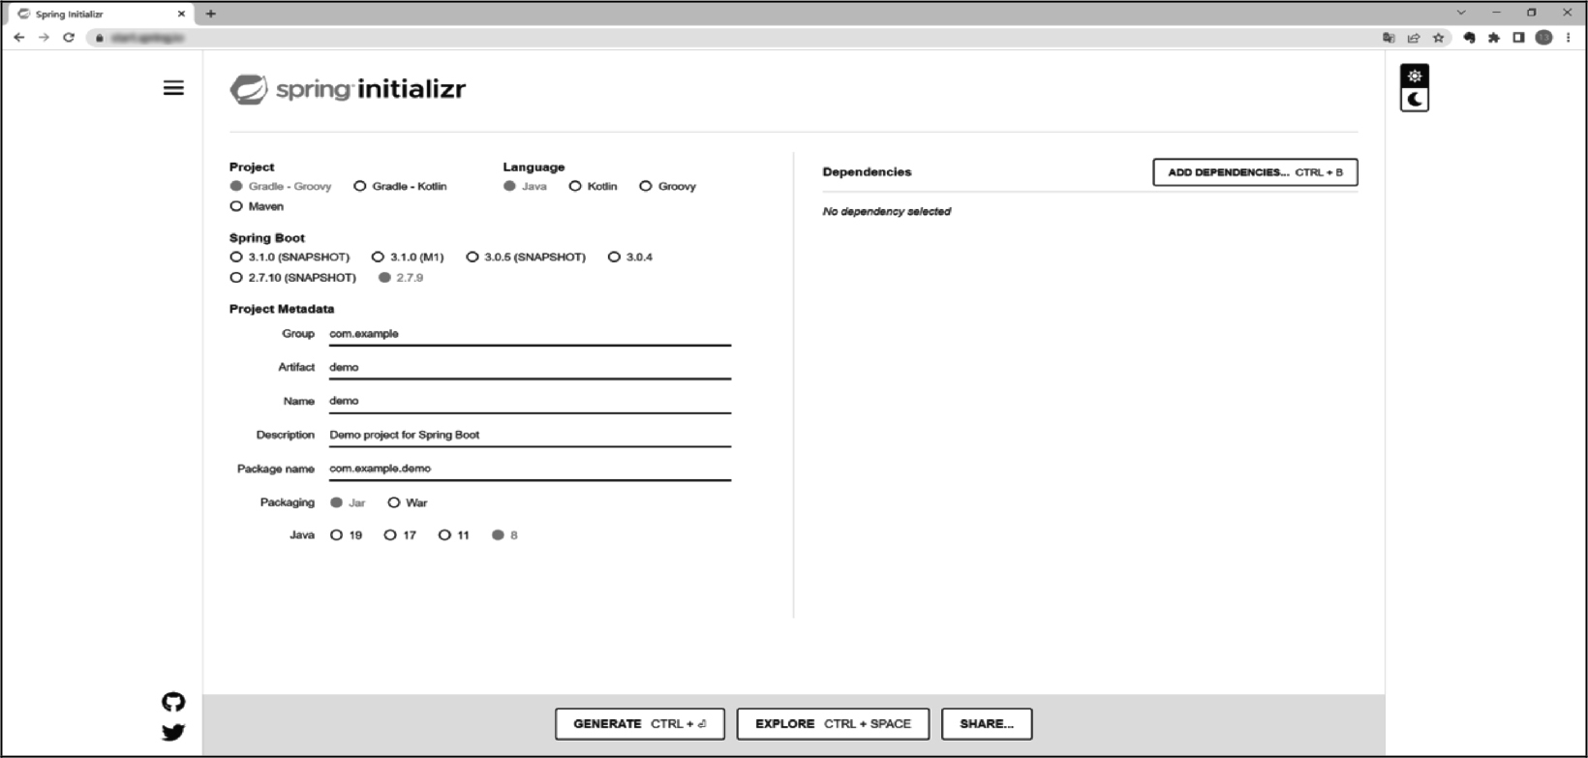1588x758 pixels.
Task: Open the hamburger side menu
Action: click(x=173, y=88)
